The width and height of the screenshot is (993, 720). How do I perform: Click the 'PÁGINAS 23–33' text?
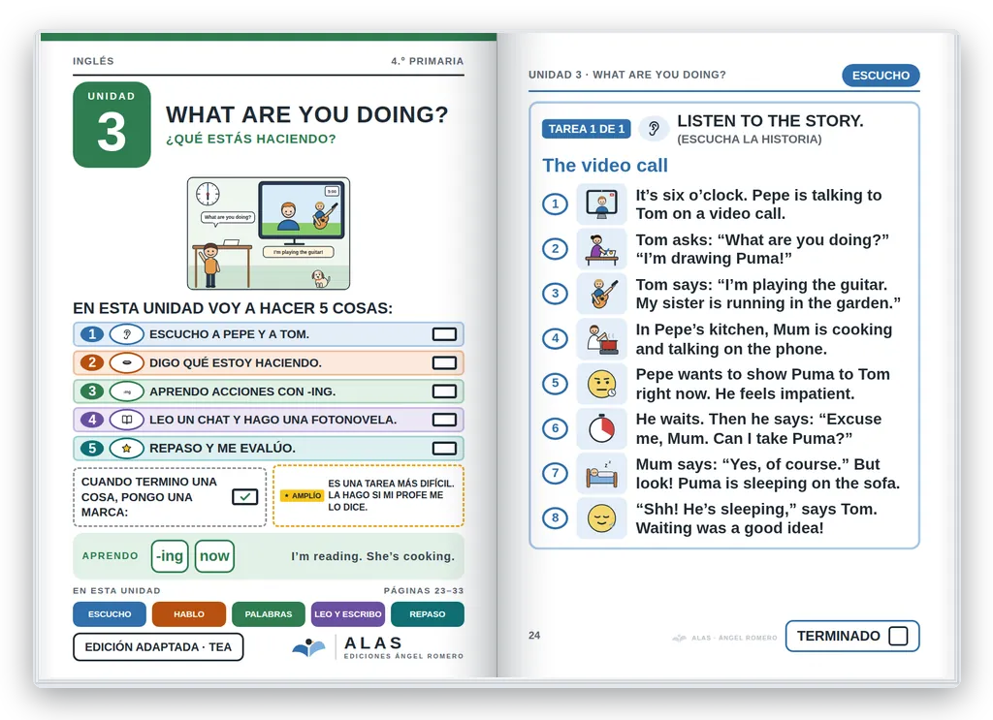(x=424, y=590)
